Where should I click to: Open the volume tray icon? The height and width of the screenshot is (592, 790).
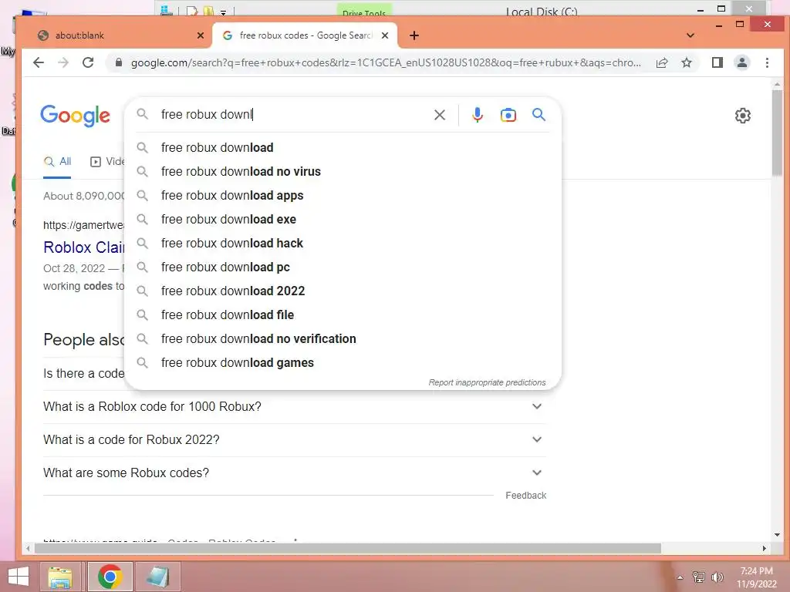717,577
